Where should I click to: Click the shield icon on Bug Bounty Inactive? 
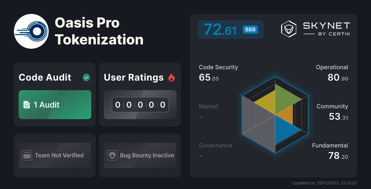click(112, 155)
